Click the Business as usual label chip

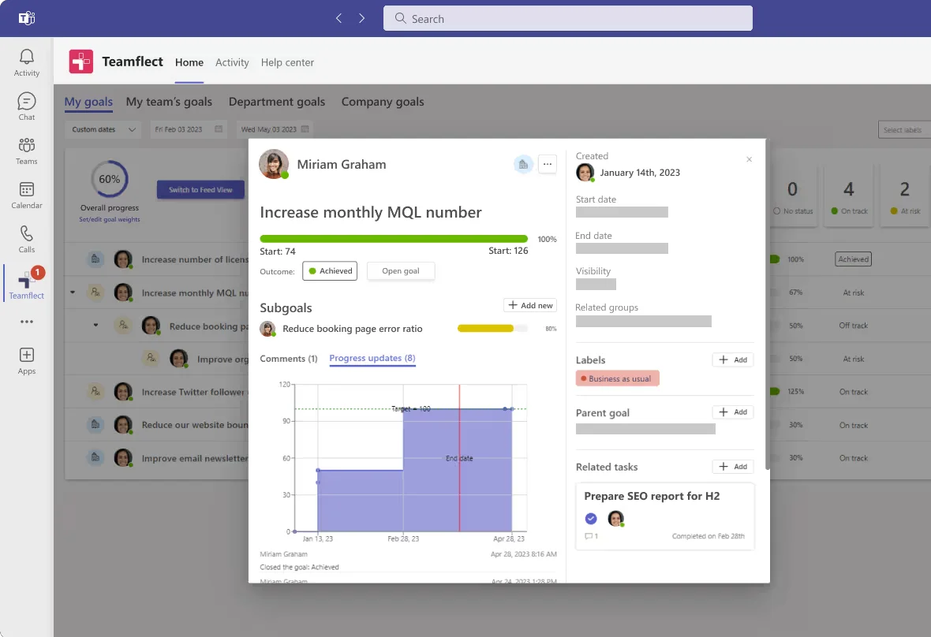pos(617,378)
